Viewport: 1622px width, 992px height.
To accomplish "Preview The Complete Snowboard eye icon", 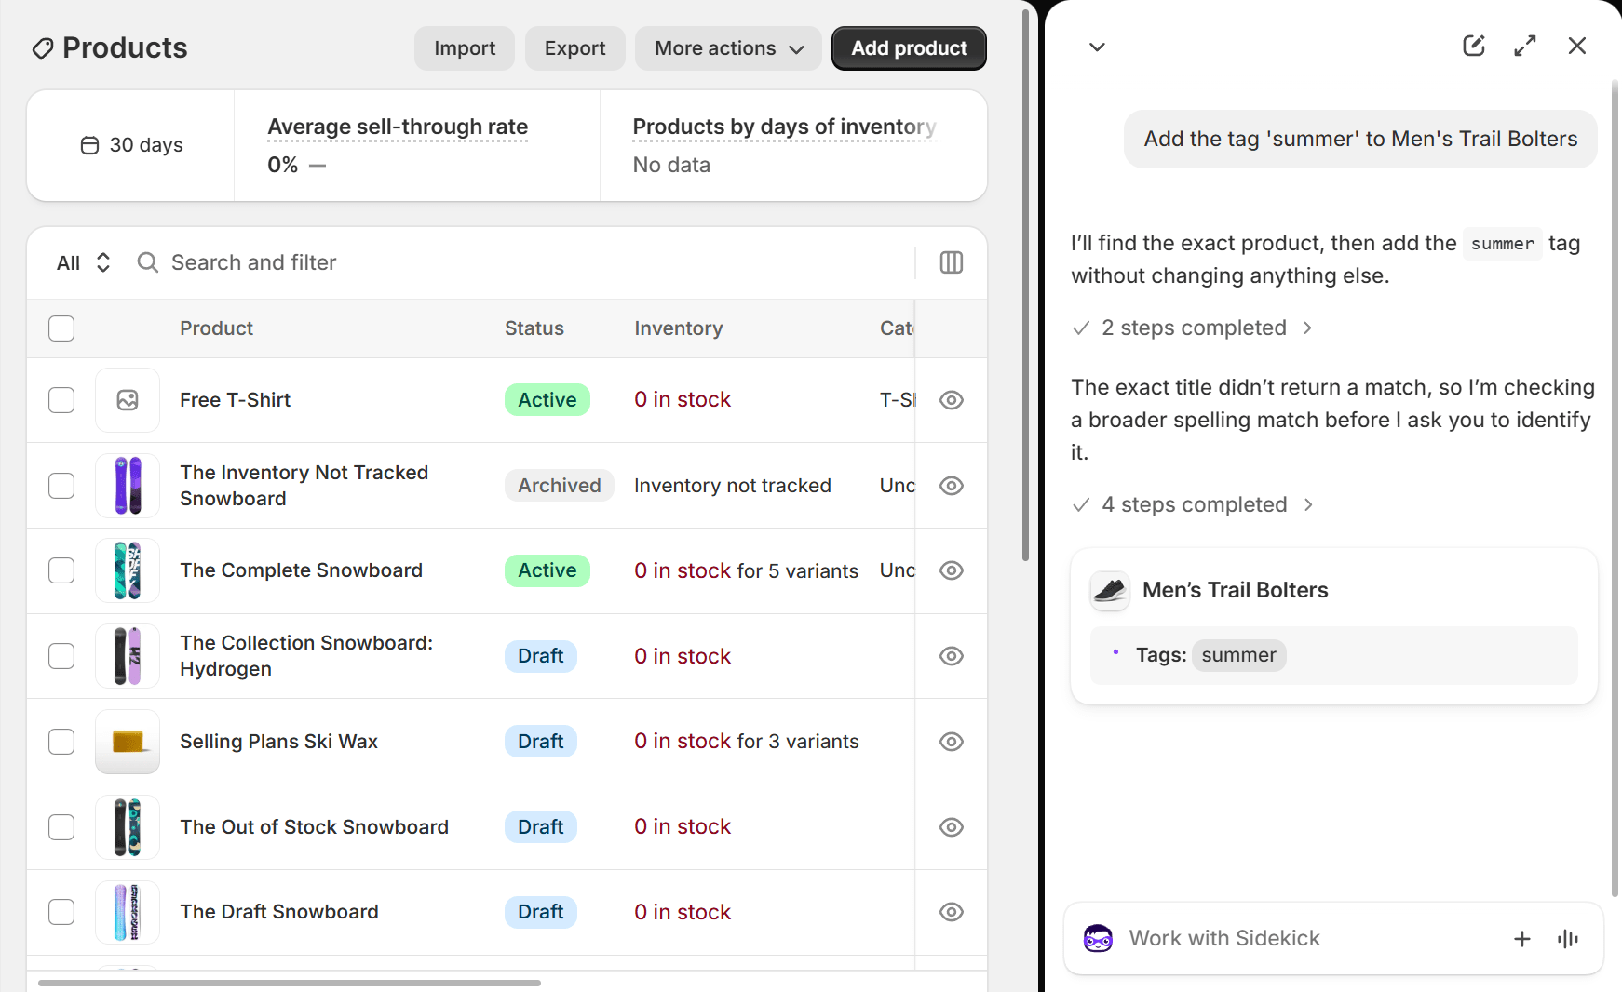I will (x=951, y=570).
